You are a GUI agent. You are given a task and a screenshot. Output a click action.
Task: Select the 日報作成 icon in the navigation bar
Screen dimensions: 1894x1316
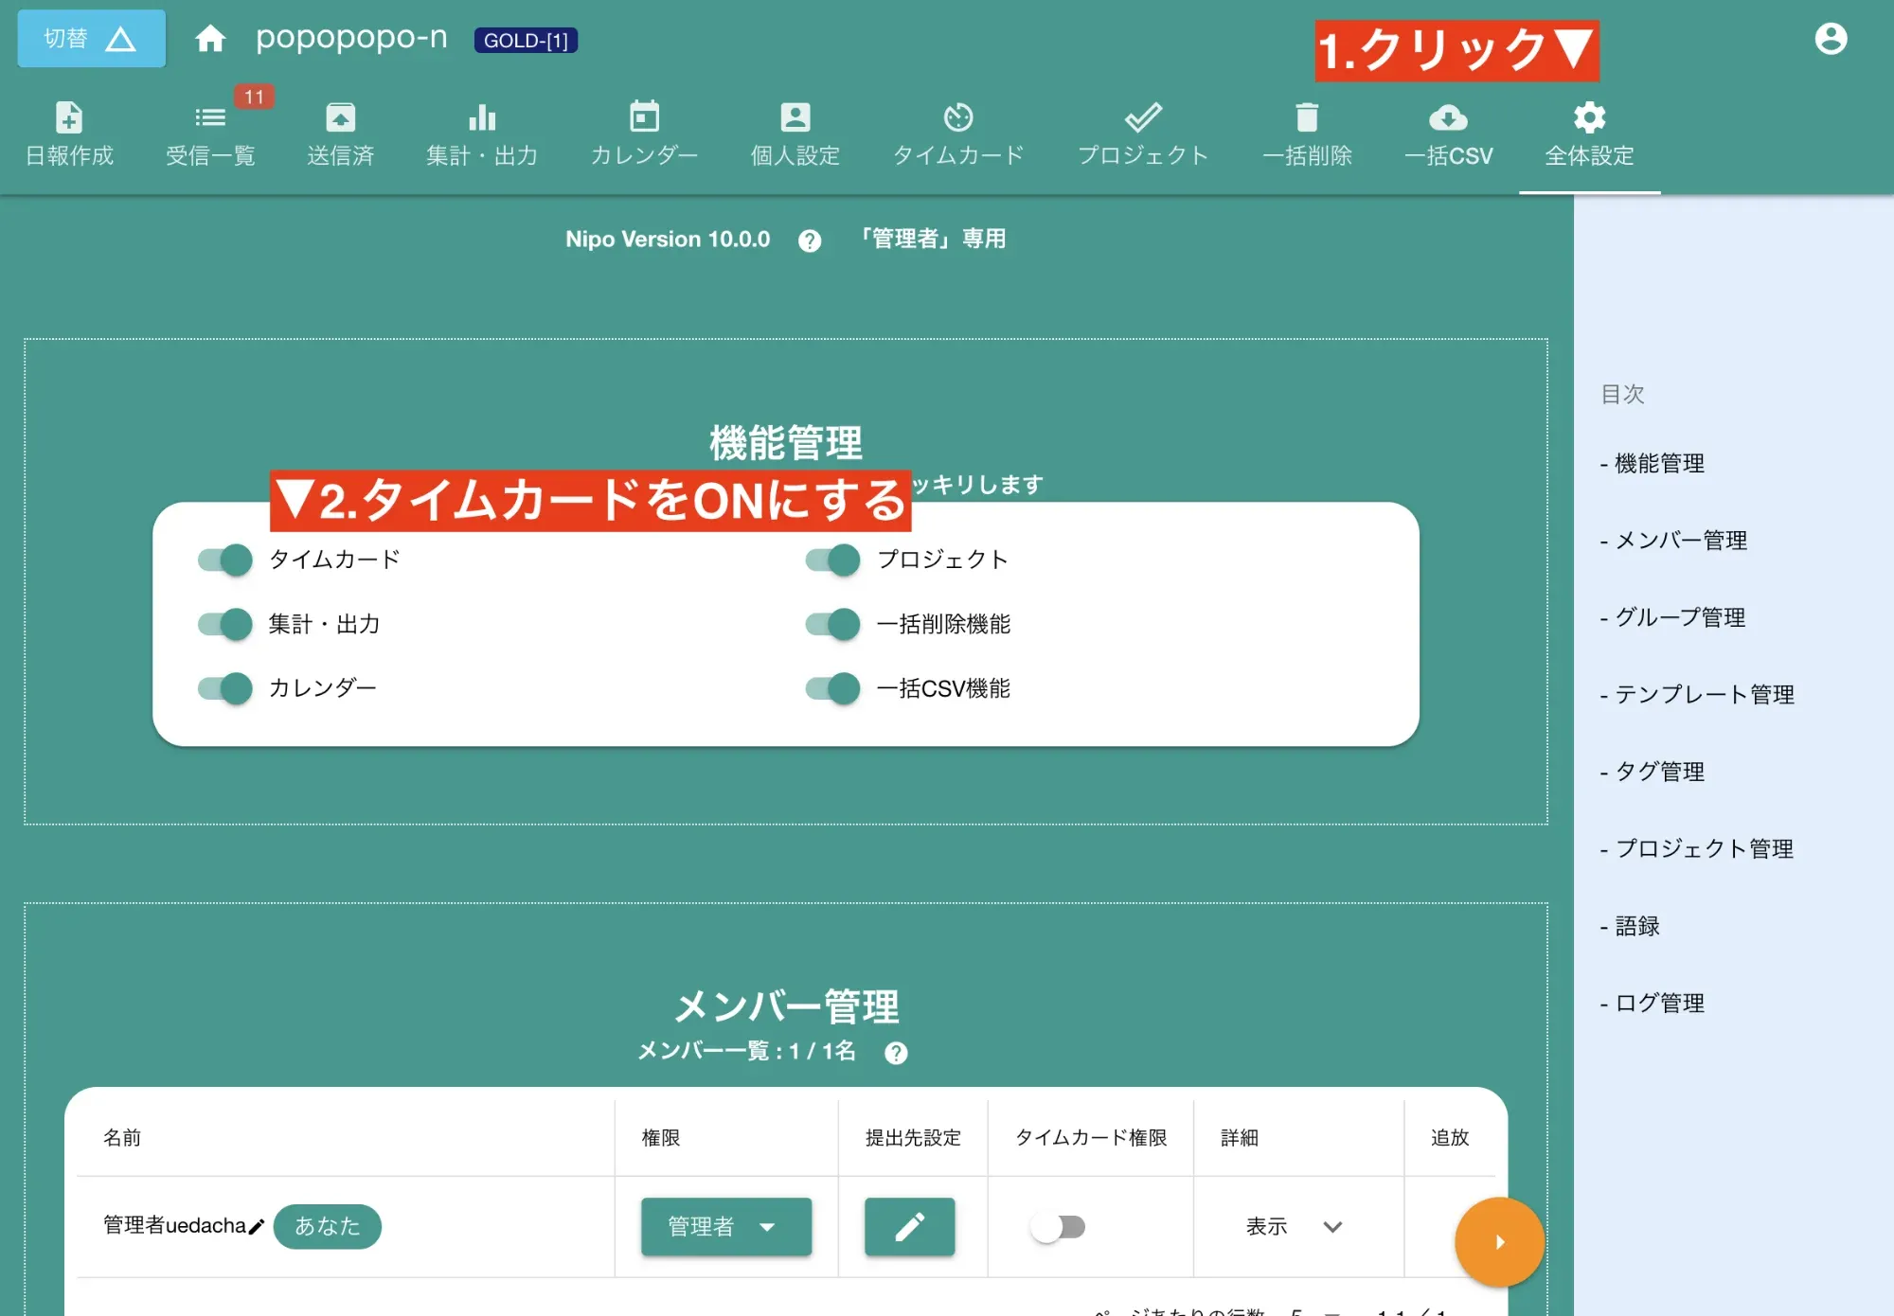tap(69, 133)
